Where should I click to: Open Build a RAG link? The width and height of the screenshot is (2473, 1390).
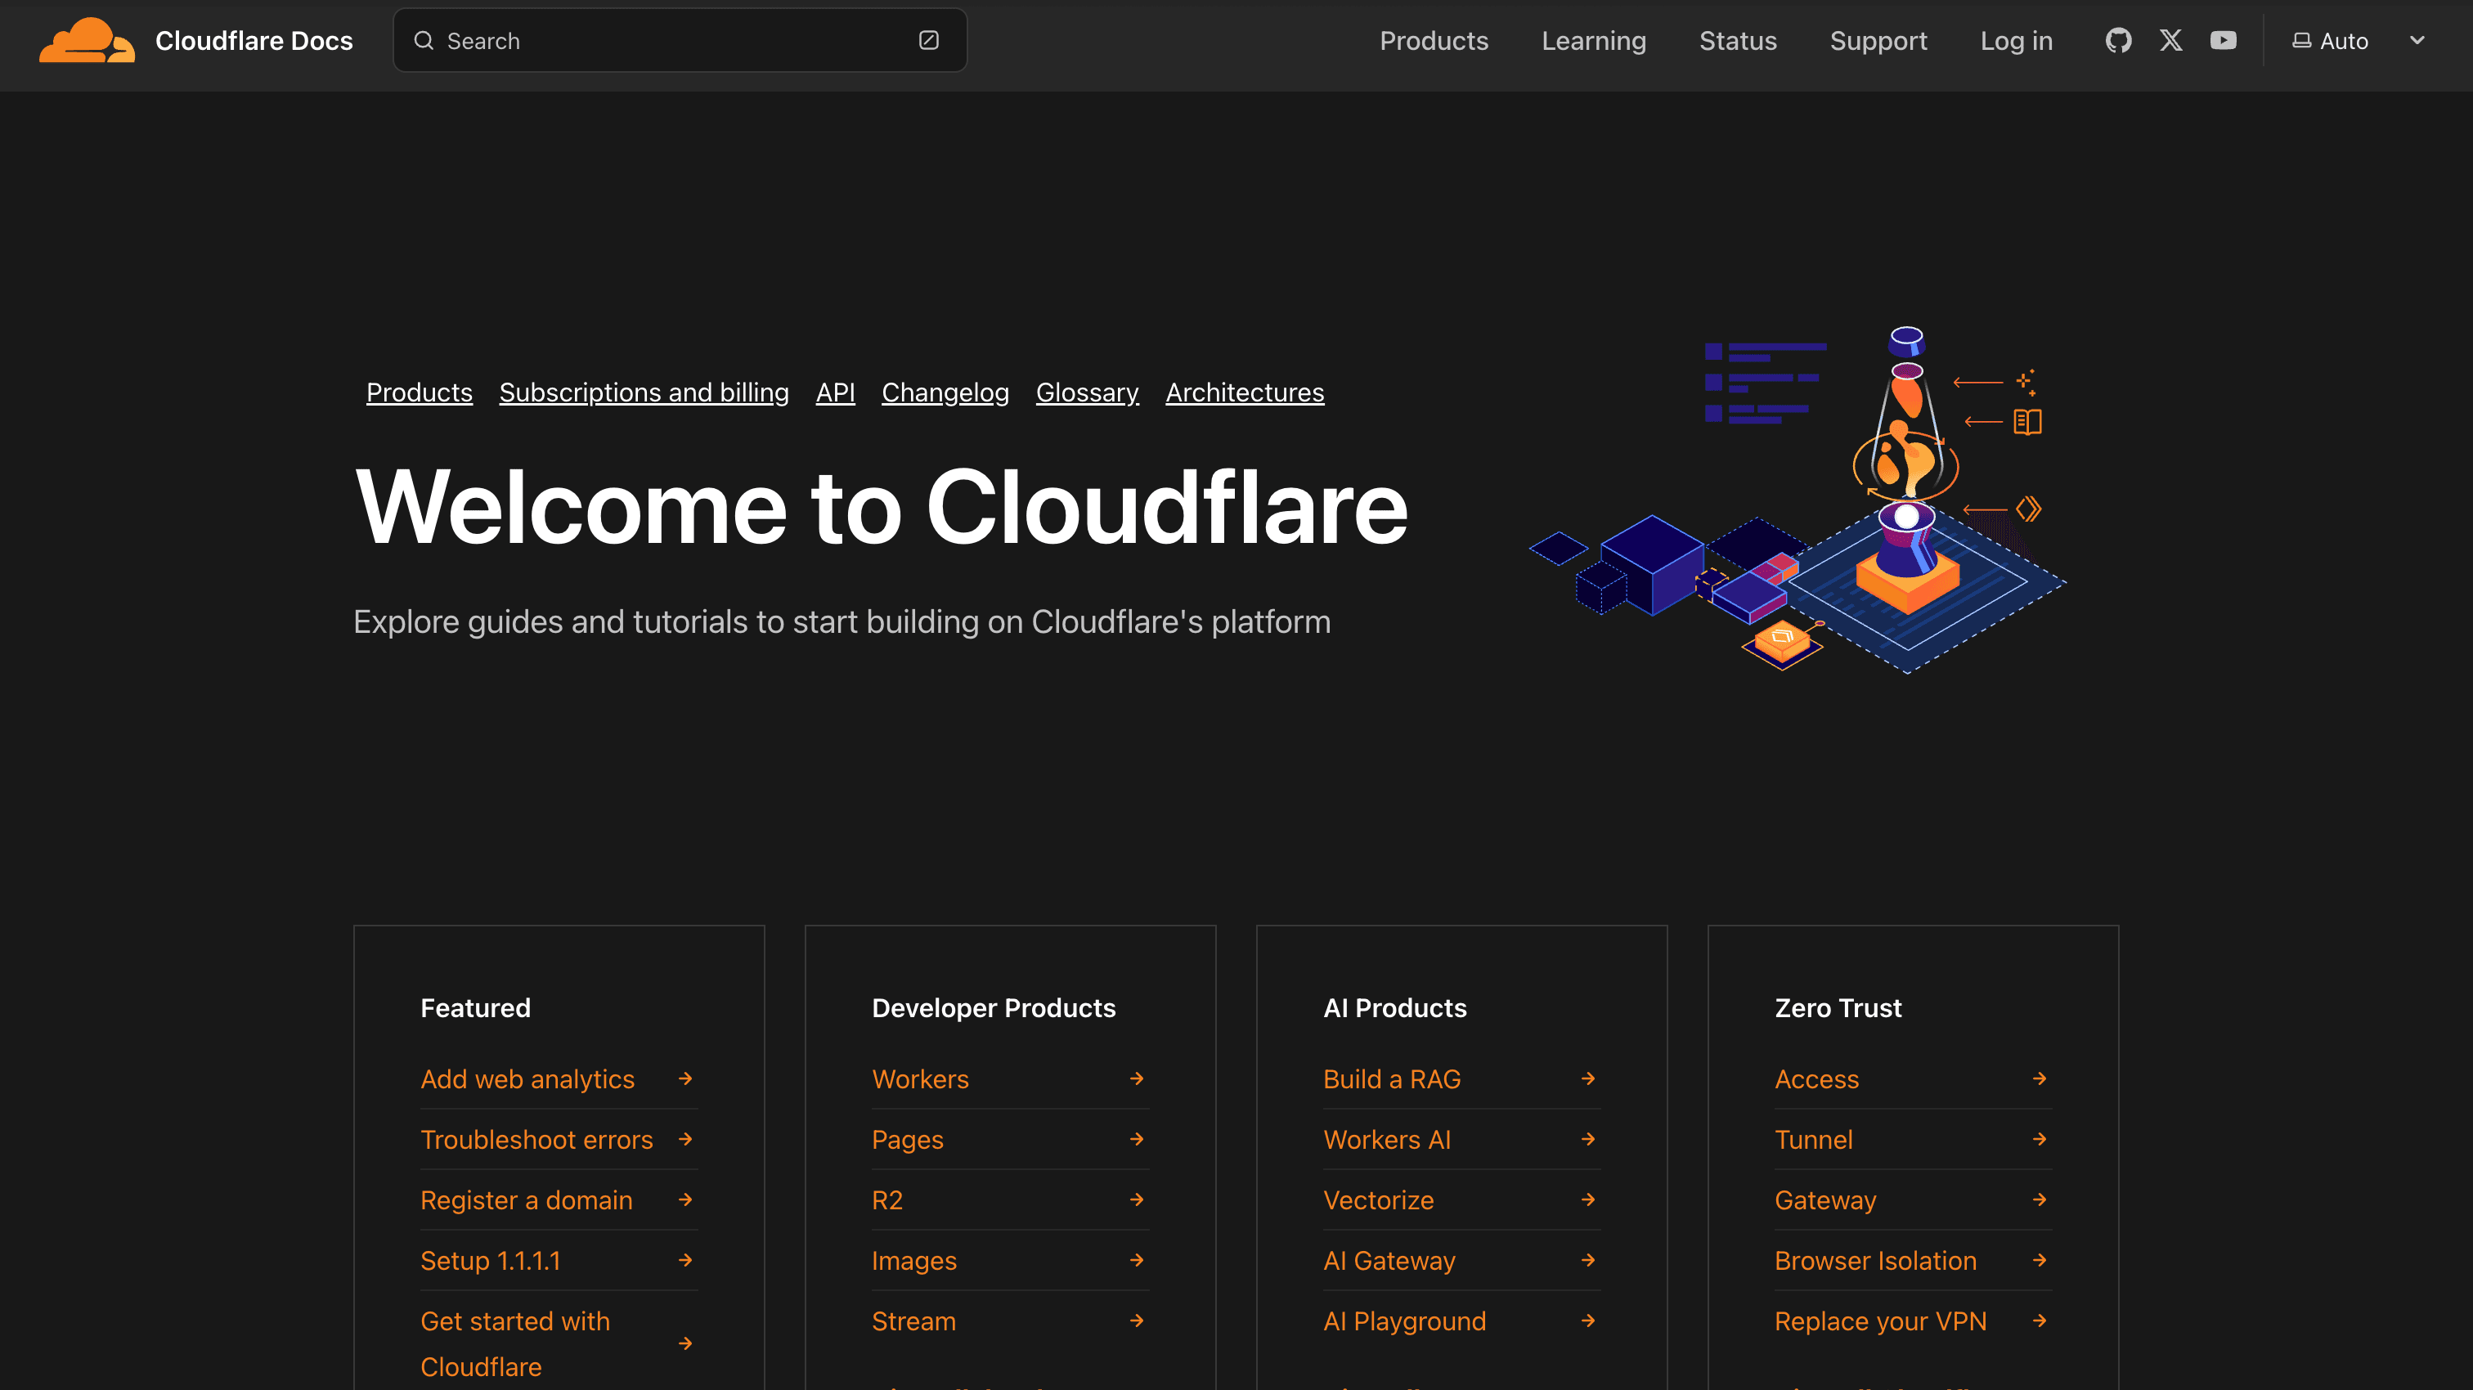pos(1392,1079)
